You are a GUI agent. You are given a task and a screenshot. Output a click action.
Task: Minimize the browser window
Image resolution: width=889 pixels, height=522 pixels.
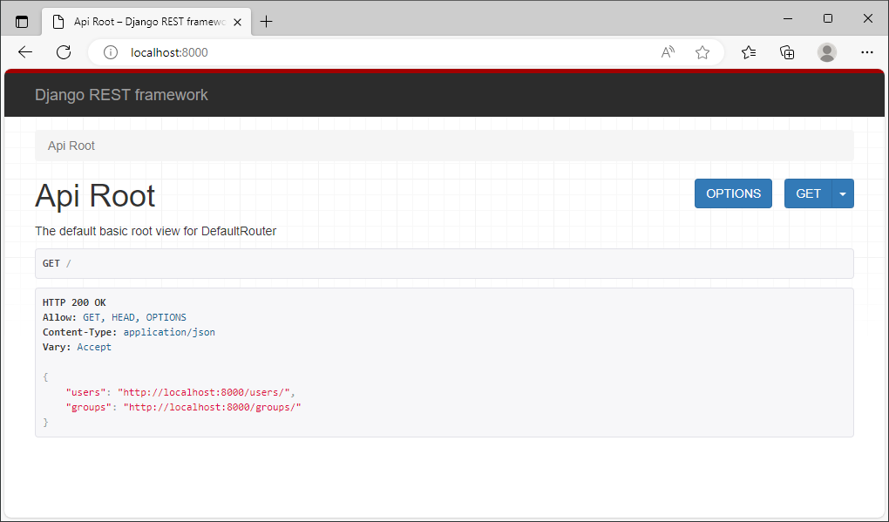pos(788,18)
